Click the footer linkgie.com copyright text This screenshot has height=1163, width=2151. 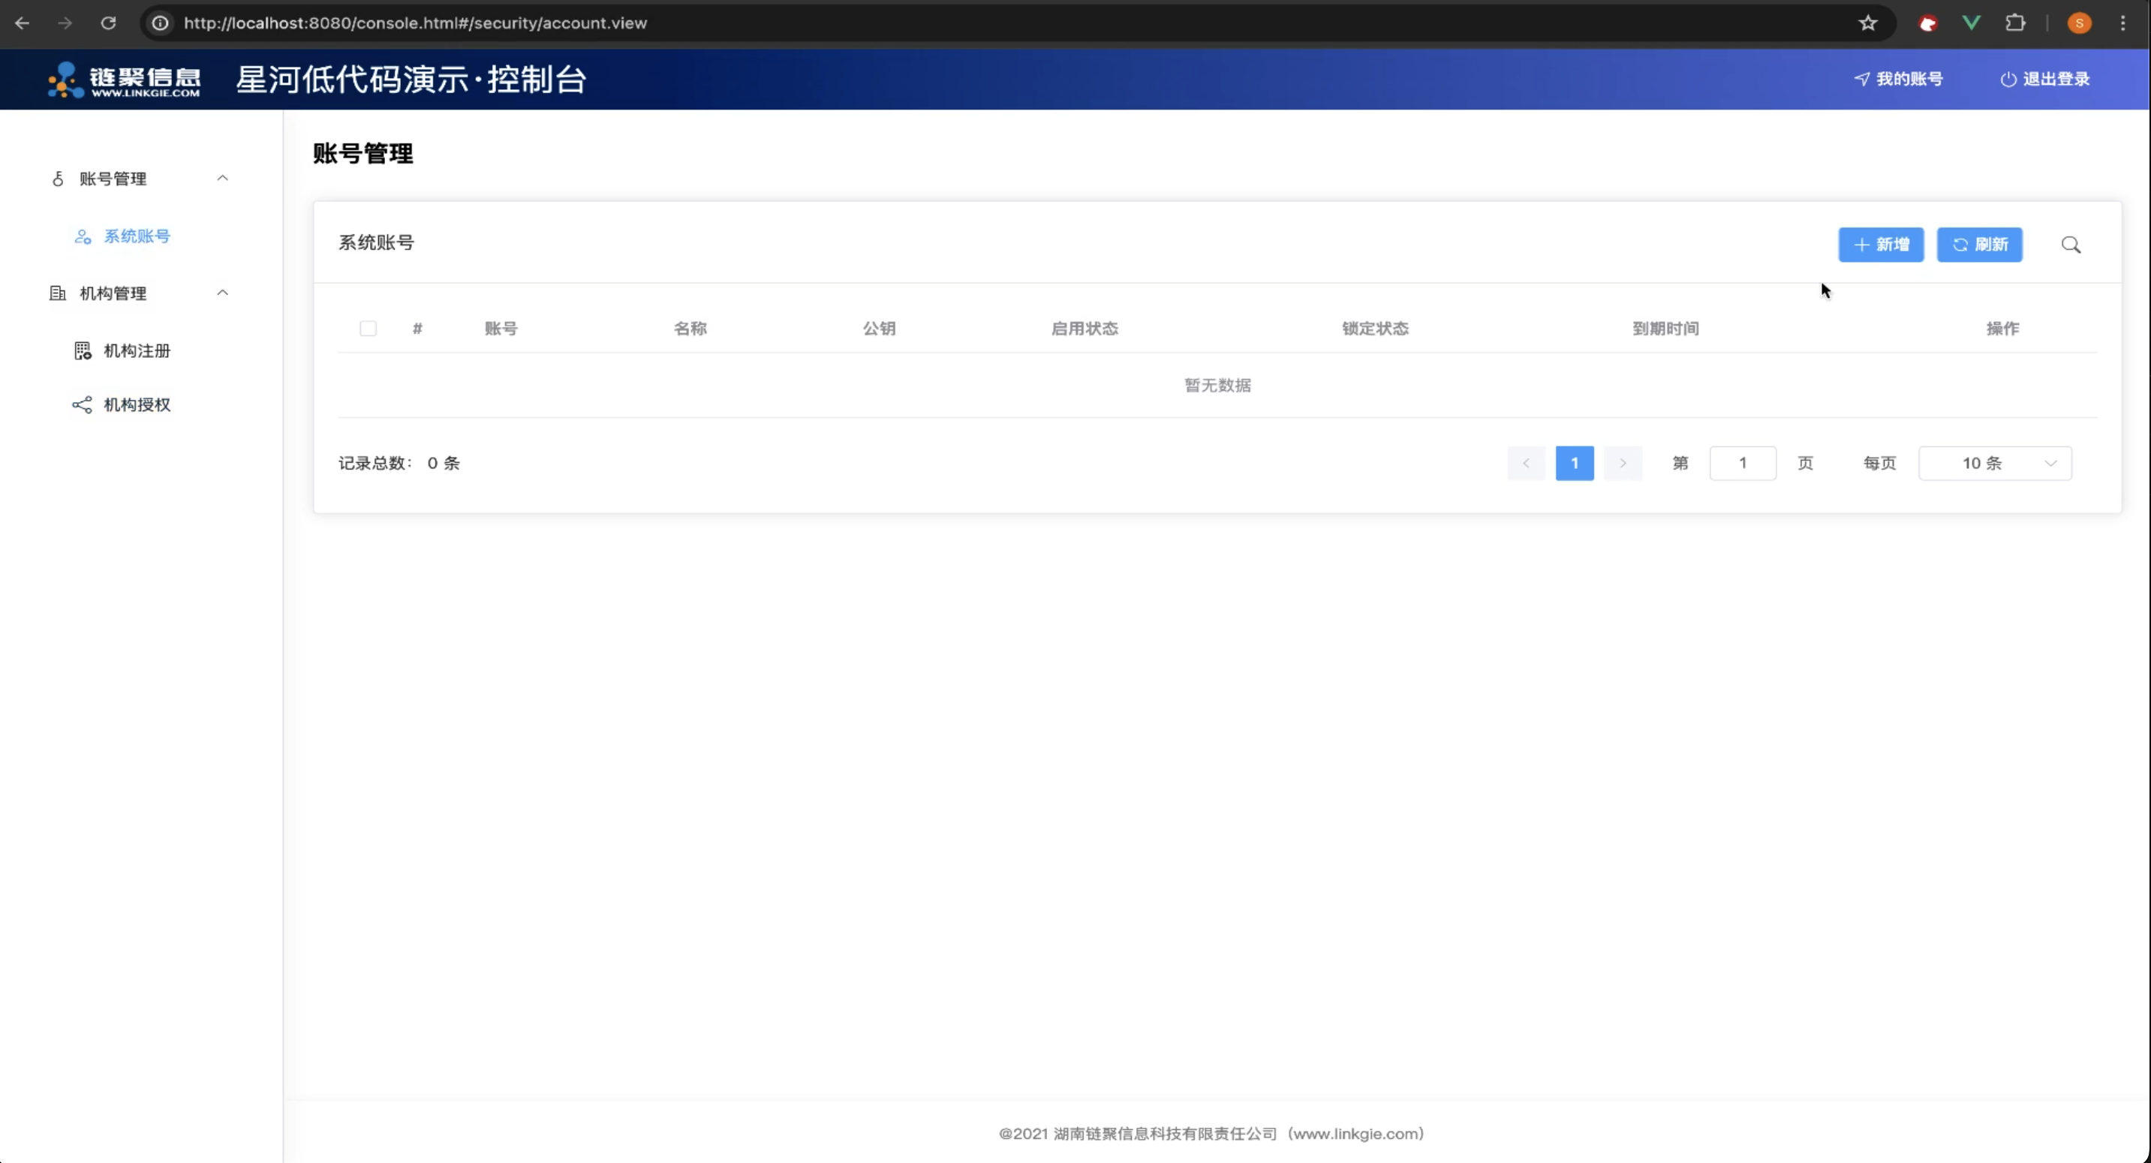point(1211,1133)
